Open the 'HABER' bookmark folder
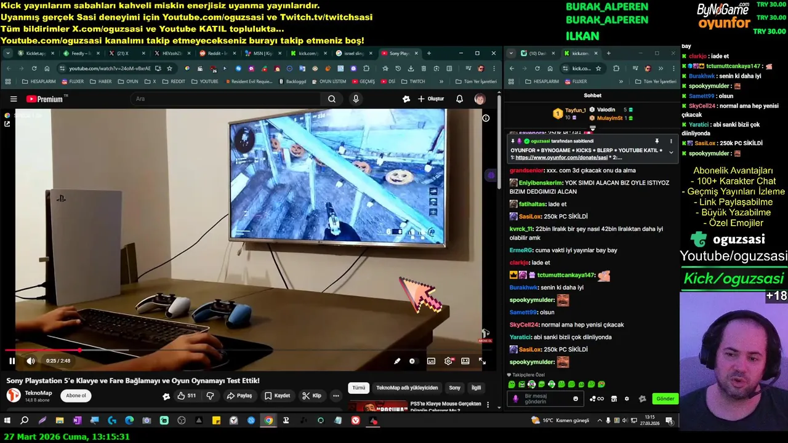The width and height of the screenshot is (788, 443). click(x=102, y=81)
